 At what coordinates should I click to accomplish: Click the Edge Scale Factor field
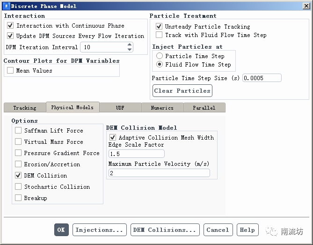[136, 154]
